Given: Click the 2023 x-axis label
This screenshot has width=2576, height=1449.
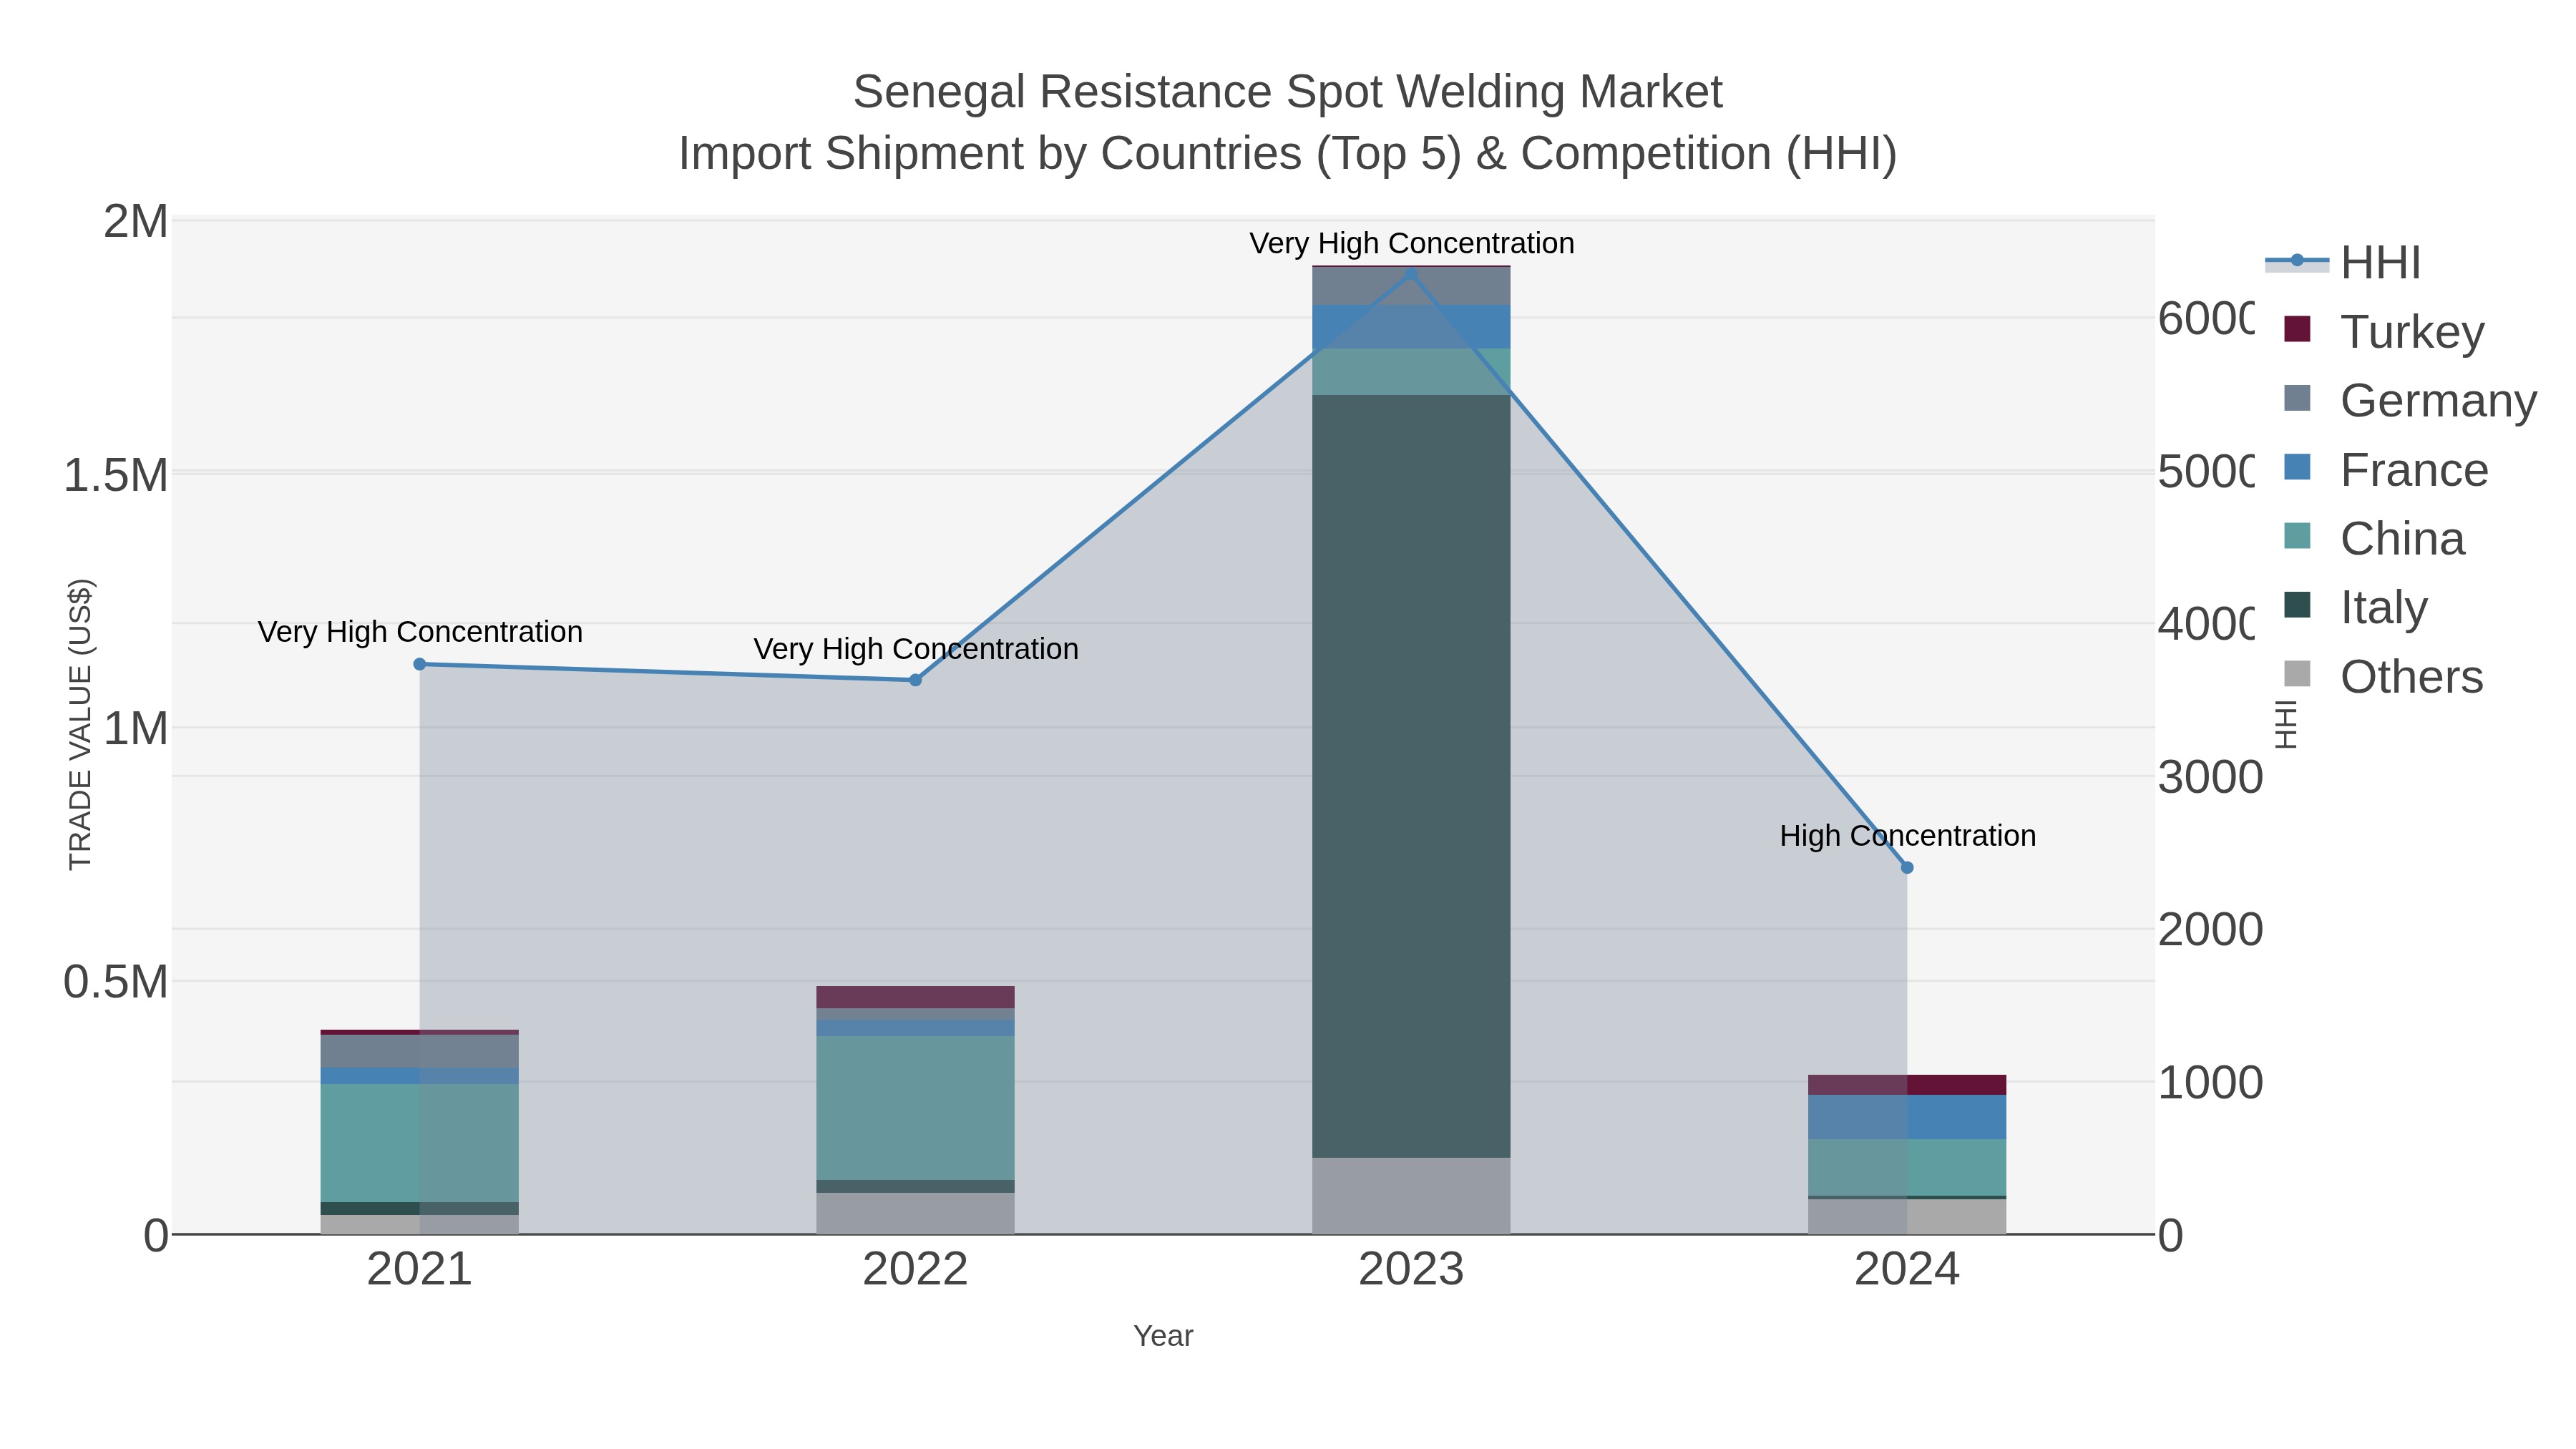Looking at the screenshot, I should pos(1411,1270).
